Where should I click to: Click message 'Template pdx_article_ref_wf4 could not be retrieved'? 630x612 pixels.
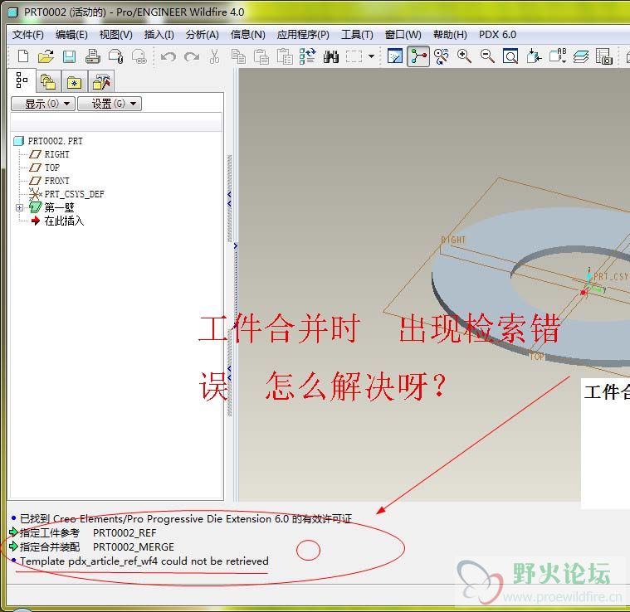click(x=144, y=561)
